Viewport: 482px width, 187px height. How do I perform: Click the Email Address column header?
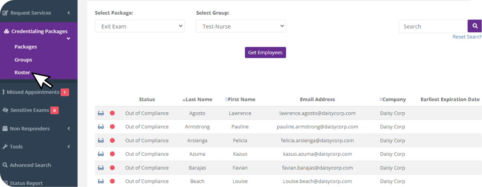pyautogui.click(x=318, y=100)
